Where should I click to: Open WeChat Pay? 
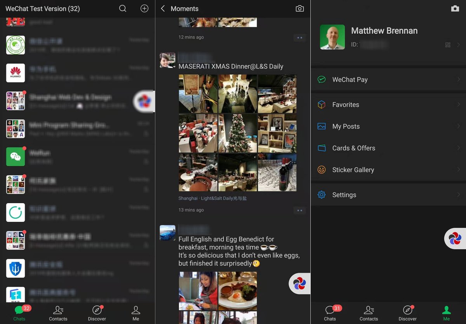[x=388, y=80]
